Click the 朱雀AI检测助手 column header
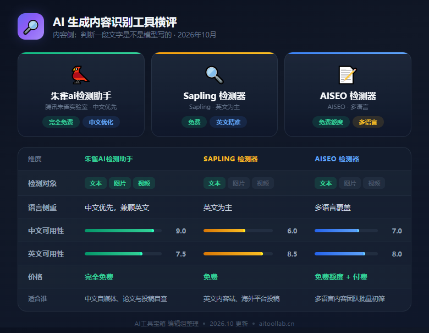The image size is (429, 333). [x=108, y=159]
